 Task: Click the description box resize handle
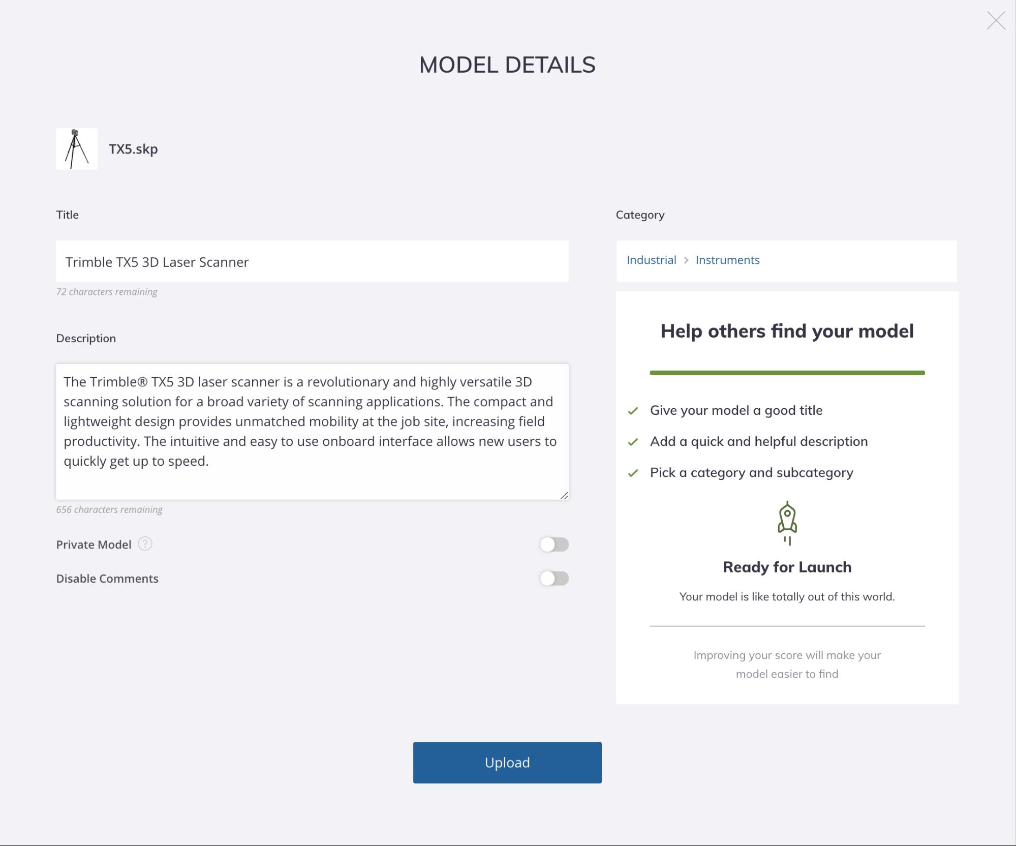[x=564, y=495]
